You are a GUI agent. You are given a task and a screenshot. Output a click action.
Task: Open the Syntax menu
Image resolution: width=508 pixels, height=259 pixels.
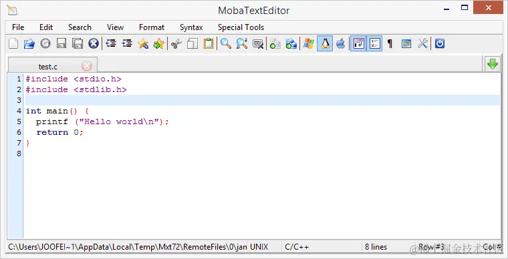191,27
